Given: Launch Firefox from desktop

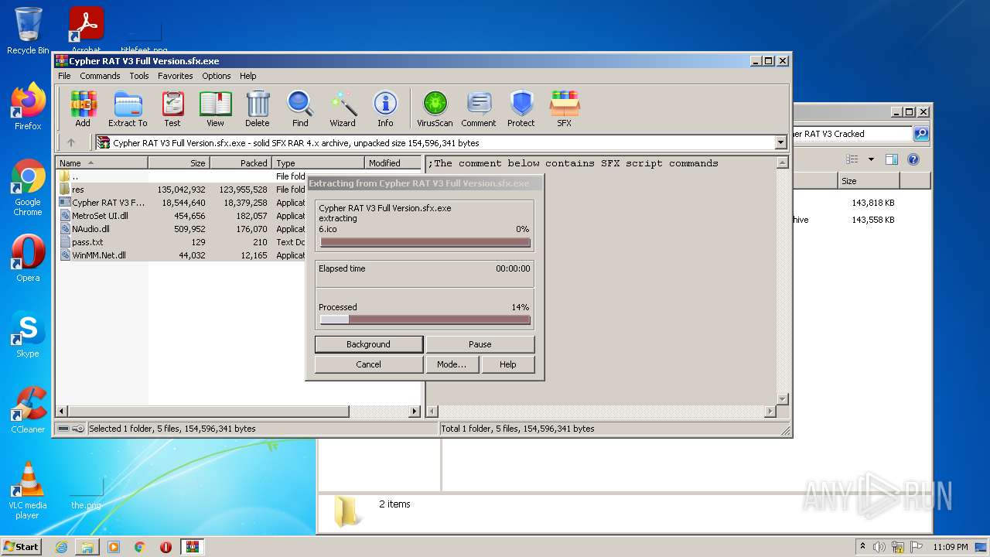Looking at the screenshot, I should click(x=28, y=107).
